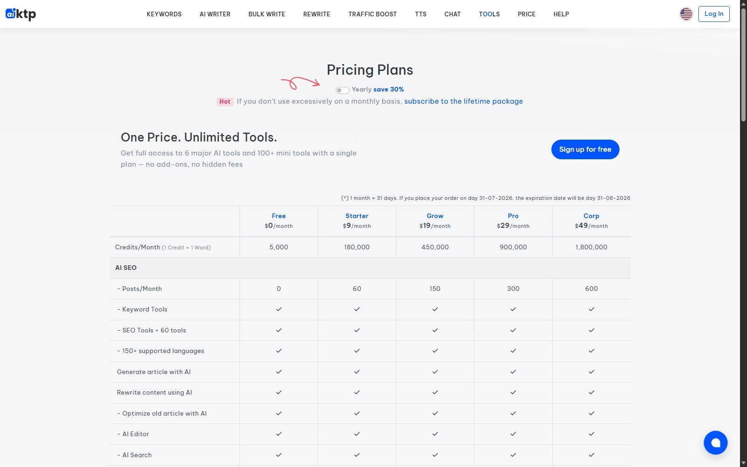The image size is (747, 467).
Task: Open the KEYWORDS menu
Action: pos(164,14)
